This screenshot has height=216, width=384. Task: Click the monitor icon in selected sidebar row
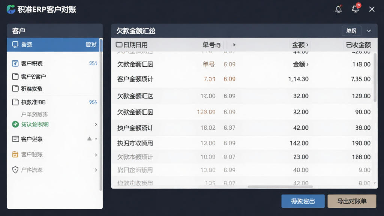click(x=15, y=45)
